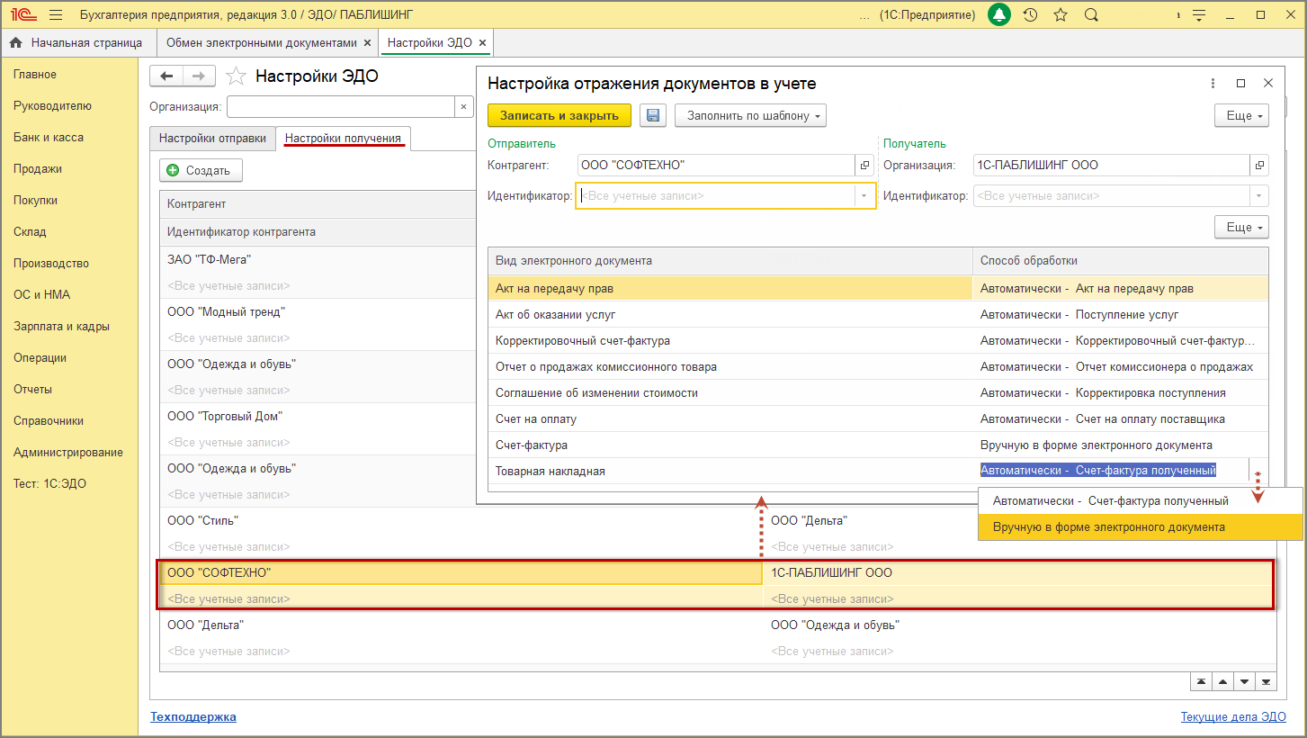Switch to Начальная страница tab
Screen dimensions: 1307x738
point(78,42)
